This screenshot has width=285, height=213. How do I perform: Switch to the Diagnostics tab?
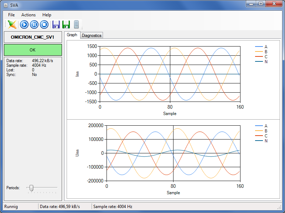pos(92,35)
